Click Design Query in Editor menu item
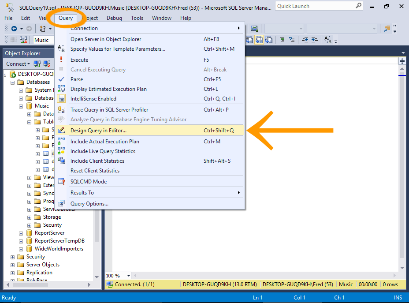 [98, 131]
